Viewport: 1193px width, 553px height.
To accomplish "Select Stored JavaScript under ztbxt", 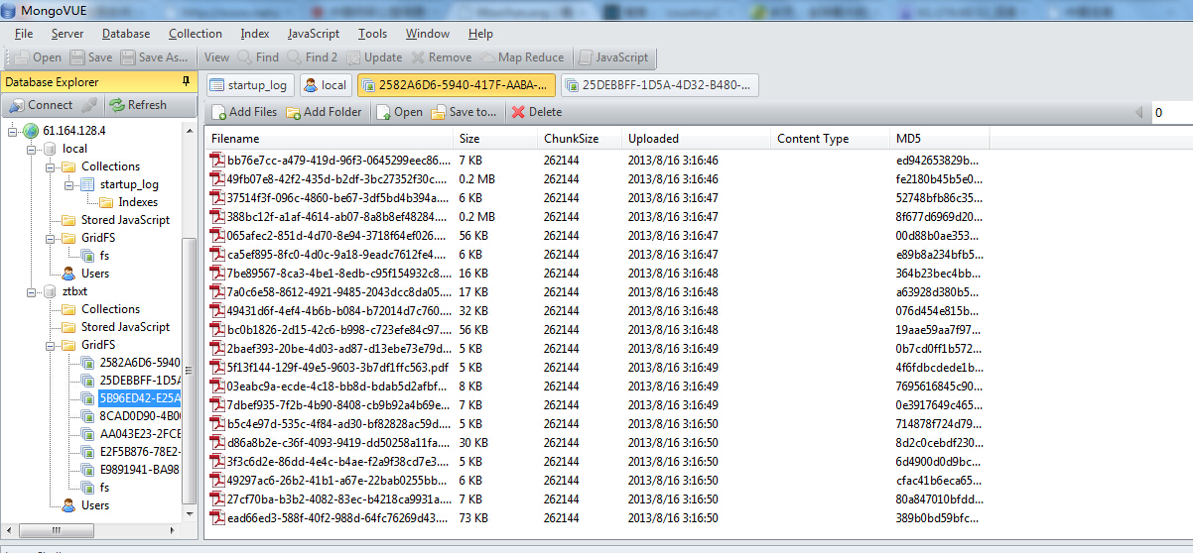I will [x=125, y=327].
